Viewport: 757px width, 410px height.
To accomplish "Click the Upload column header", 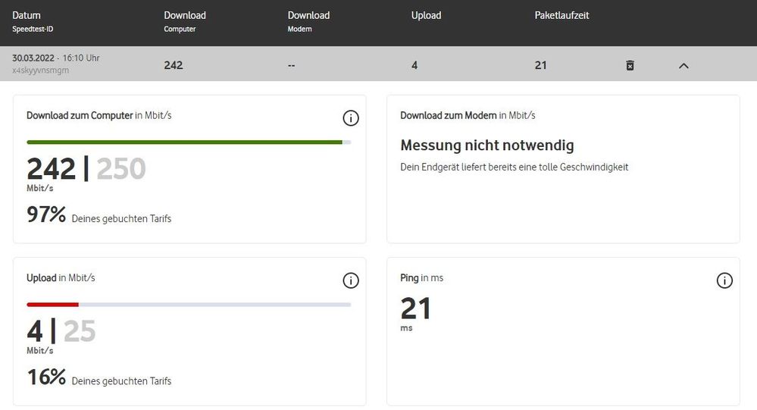I will (426, 15).
